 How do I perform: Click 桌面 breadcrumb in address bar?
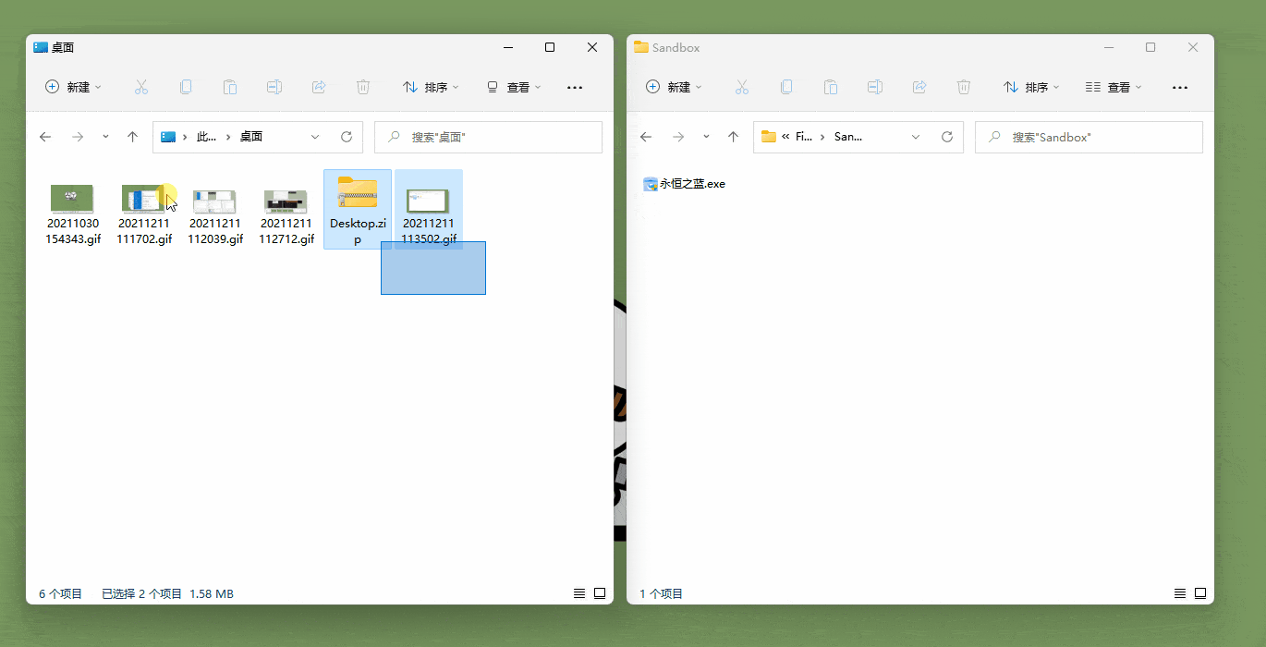point(251,137)
